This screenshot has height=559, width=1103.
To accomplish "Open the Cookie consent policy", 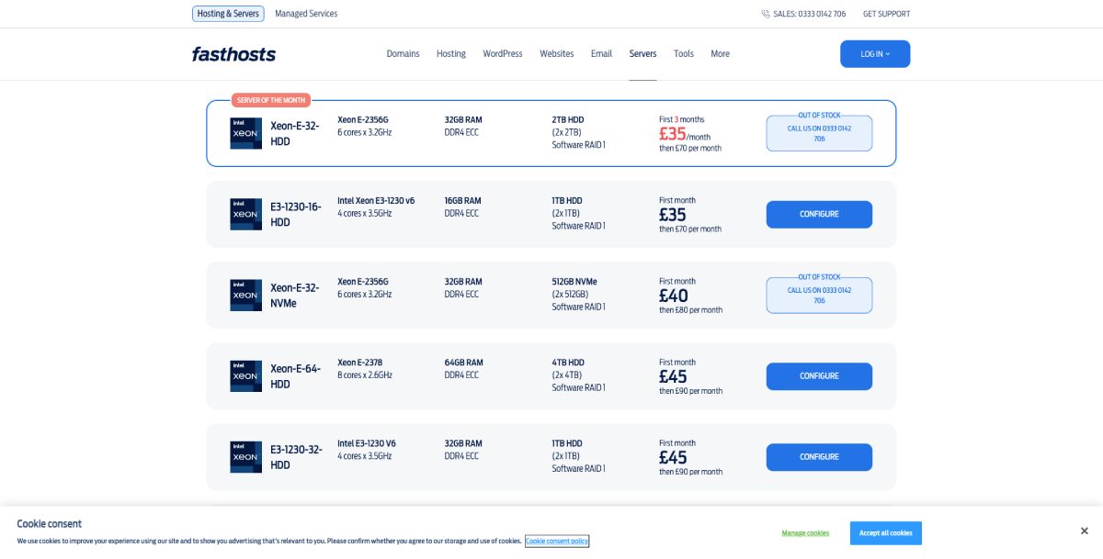I will 558,541.
